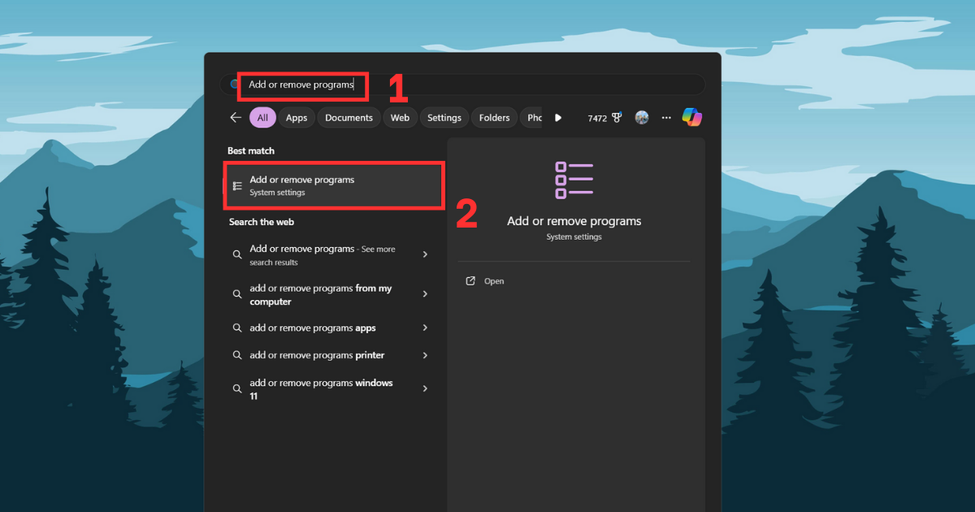Open Copilot from the search bar
Screen dimensions: 975x512
click(692, 117)
